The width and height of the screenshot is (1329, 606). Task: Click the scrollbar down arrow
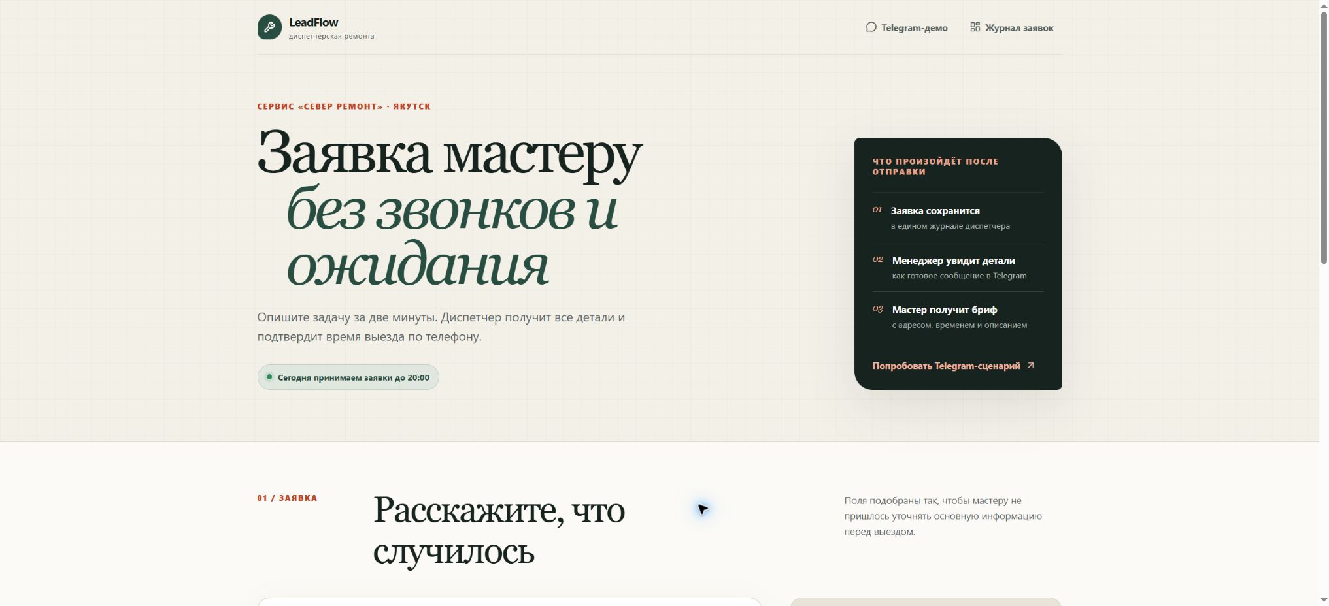(x=1324, y=600)
